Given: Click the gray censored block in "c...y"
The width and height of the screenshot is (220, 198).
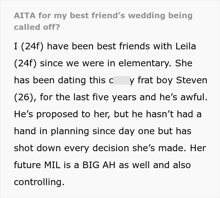Looking at the screenshot, I should coord(122,80).
